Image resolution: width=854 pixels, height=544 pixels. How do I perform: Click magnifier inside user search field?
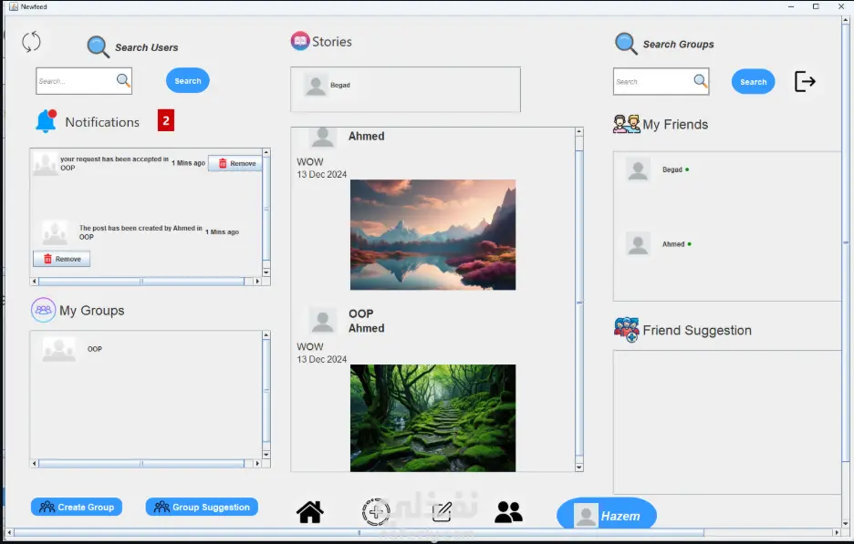click(124, 80)
